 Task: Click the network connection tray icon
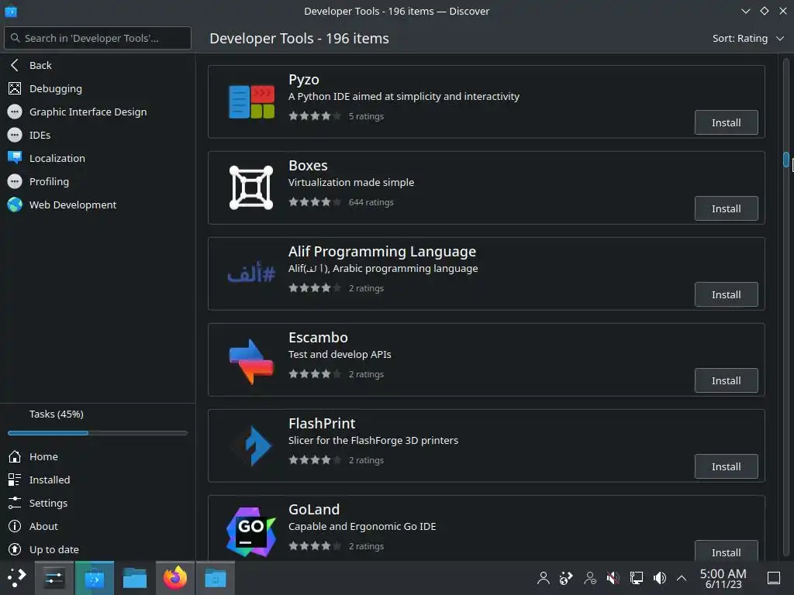click(637, 578)
